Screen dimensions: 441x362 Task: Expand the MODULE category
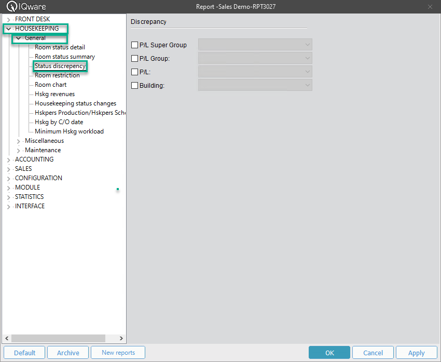pyautogui.click(x=8, y=188)
